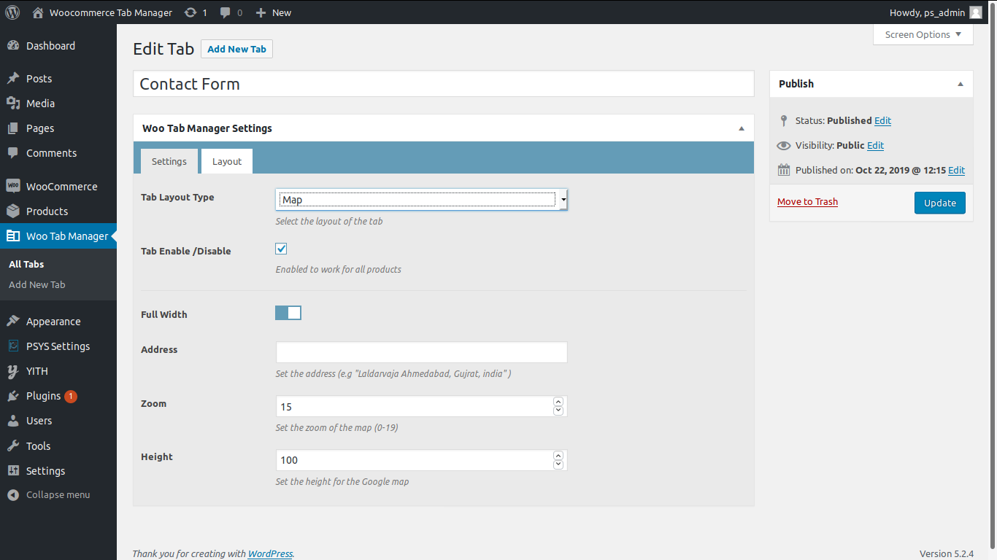Open the updates icon in admin bar
Viewport: 997px width, 560px height.
[190, 12]
